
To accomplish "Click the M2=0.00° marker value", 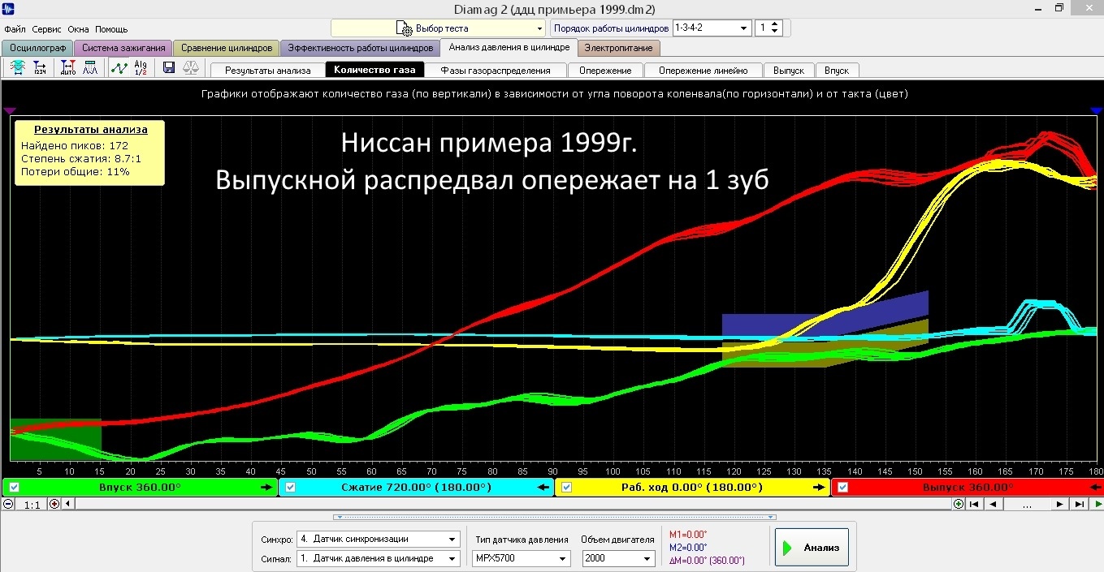I will 688,548.
